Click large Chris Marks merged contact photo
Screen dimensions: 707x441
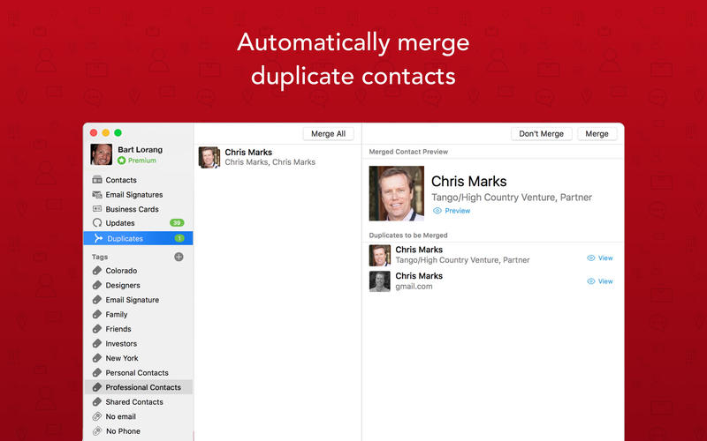(x=396, y=193)
